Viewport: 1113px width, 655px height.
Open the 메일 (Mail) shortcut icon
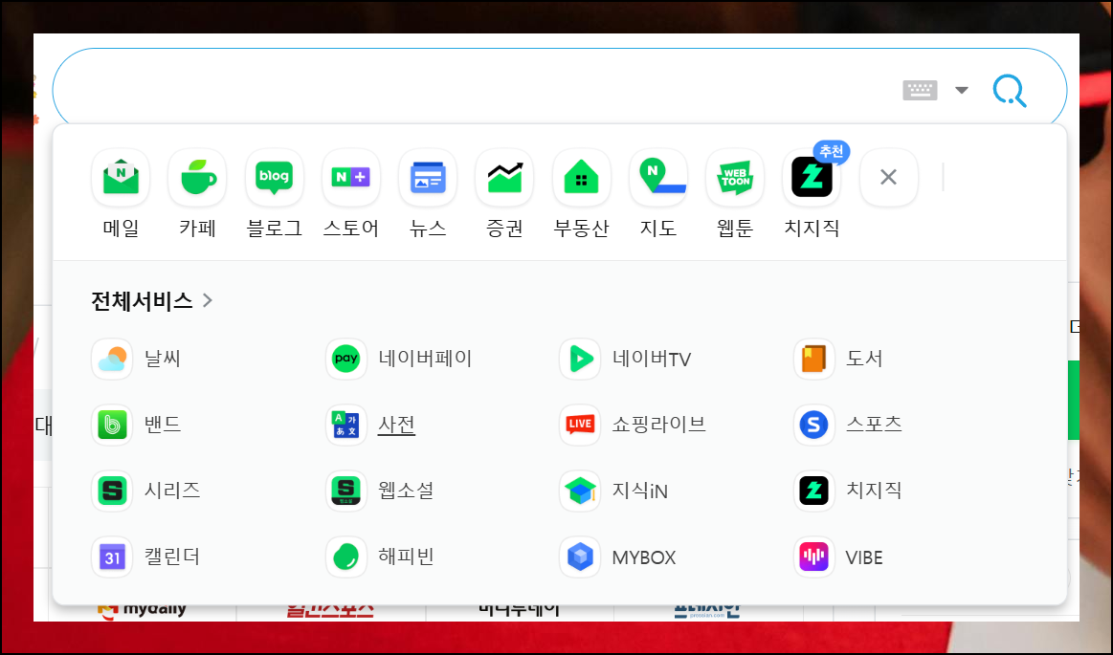pos(121,177)
